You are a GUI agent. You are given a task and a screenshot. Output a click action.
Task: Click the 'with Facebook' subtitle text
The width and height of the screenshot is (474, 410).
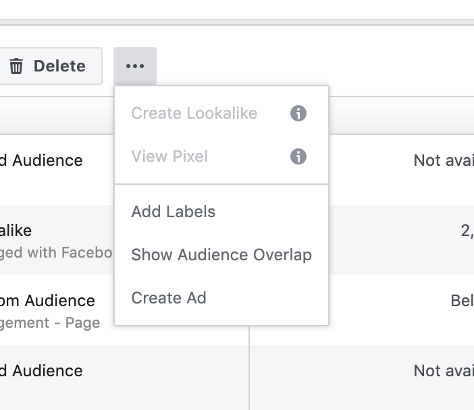click(x=57, y=252)
